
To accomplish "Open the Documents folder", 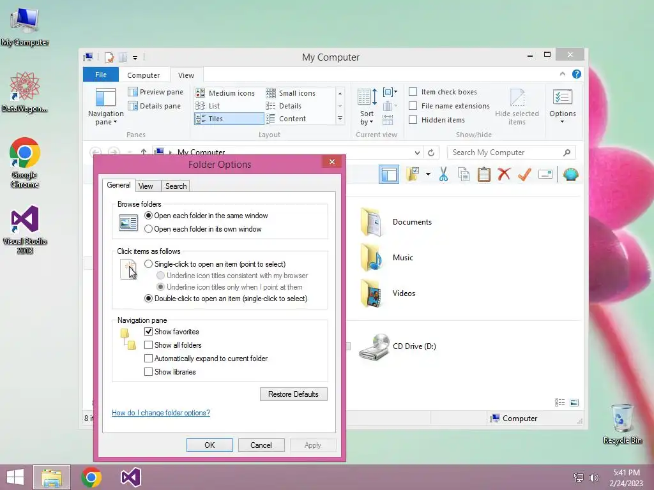I will click(x=396, y=222).
